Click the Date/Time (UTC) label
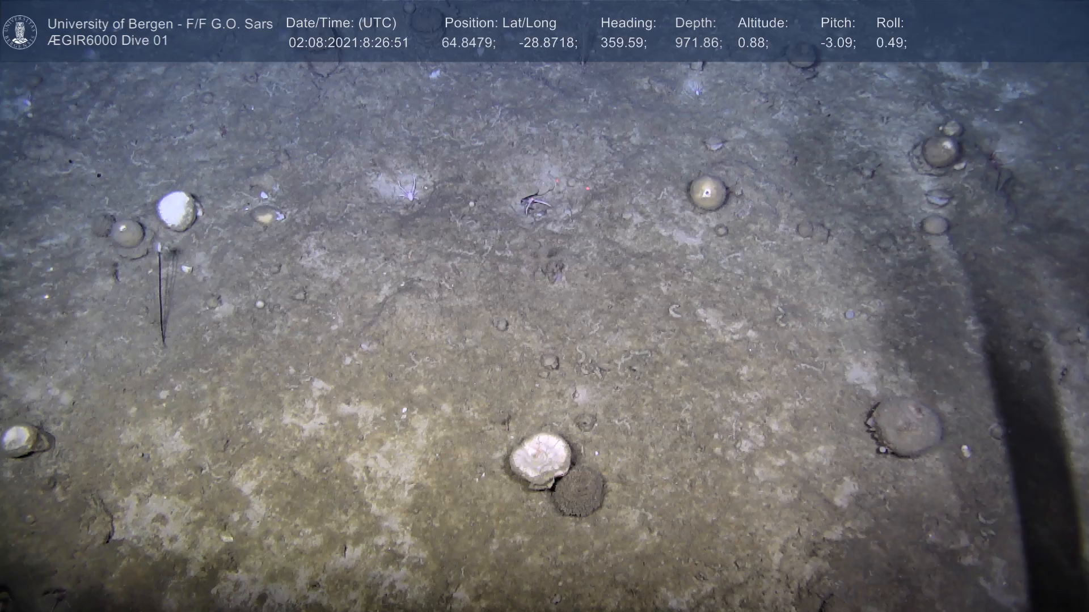 [341, 23]
